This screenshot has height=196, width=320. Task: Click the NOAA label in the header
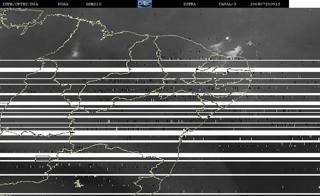tap(63, 4)
